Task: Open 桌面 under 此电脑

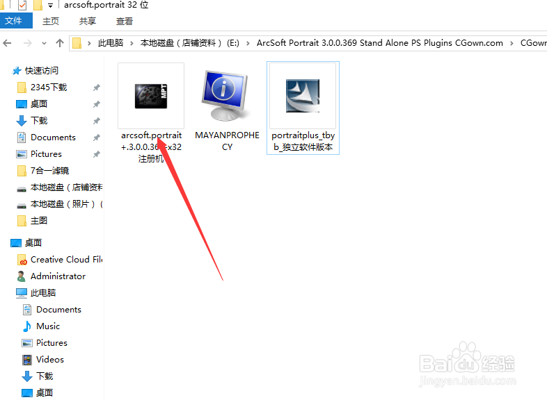Action: 45,393
